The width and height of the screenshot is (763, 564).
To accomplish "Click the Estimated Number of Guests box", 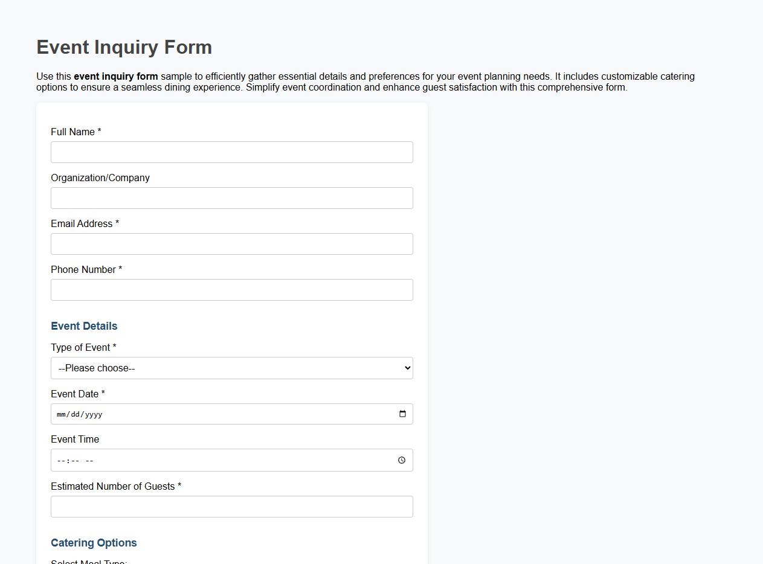I will [x=231, y=506].
